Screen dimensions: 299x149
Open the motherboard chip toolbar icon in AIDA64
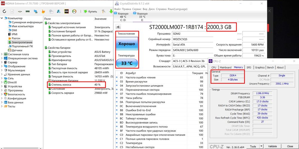[x=20, y=11]
